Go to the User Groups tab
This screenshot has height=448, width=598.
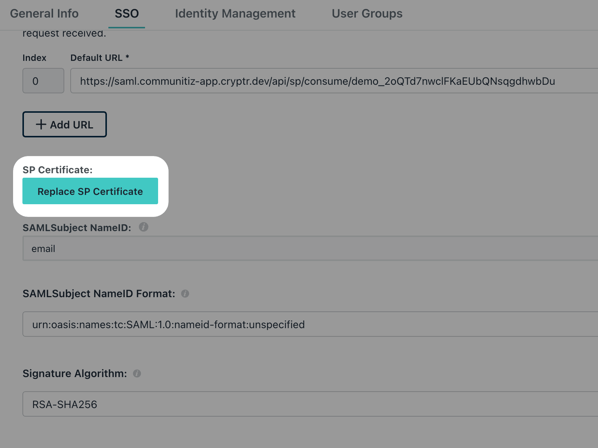pyautogui.click(x=367, y=14)
